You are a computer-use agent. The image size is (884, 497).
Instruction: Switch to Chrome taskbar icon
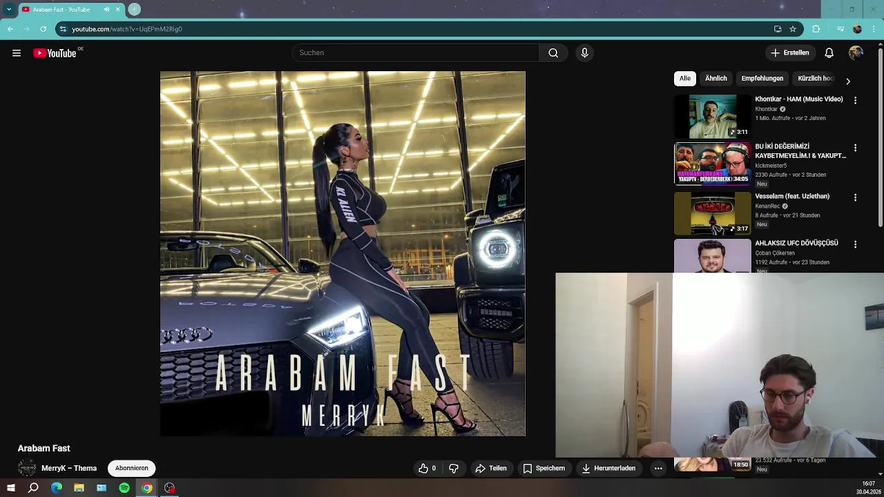coord(147,488)
